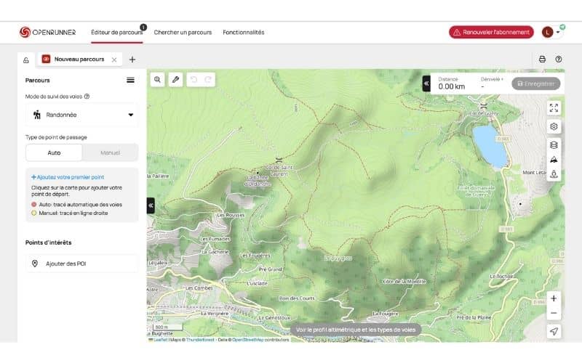Click Ajouter des POI
The height and width of the screenshot is (363, 582).
click(x=81, y=264)
